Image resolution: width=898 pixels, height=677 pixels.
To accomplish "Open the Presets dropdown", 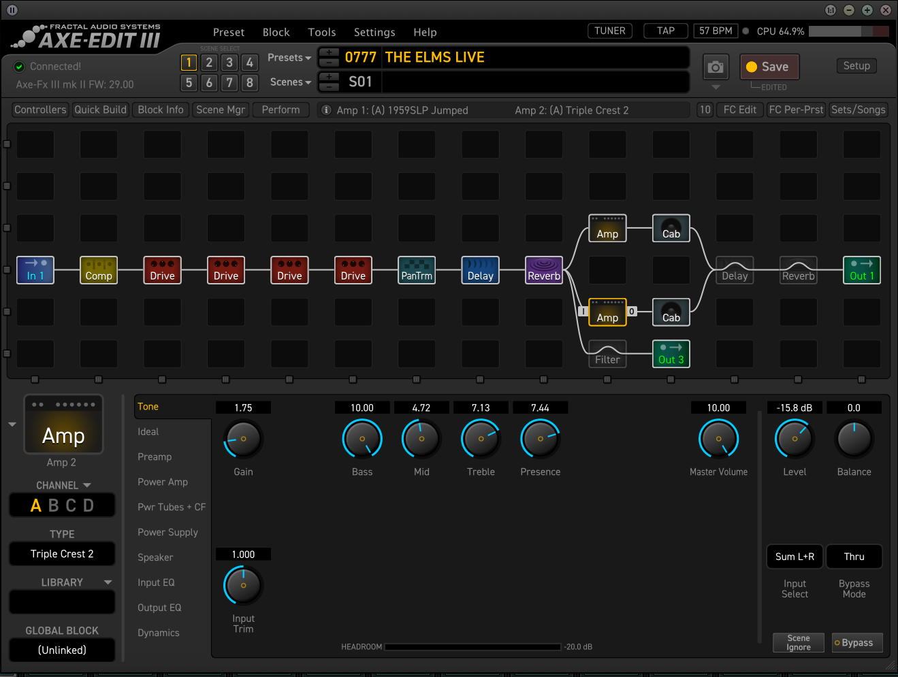I will 289,58.
